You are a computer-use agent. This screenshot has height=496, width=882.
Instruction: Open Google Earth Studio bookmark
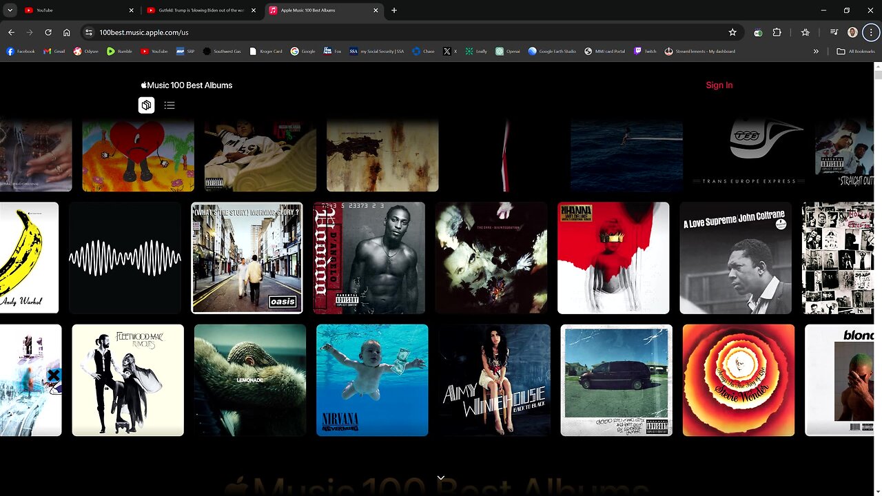pos(553,51)
